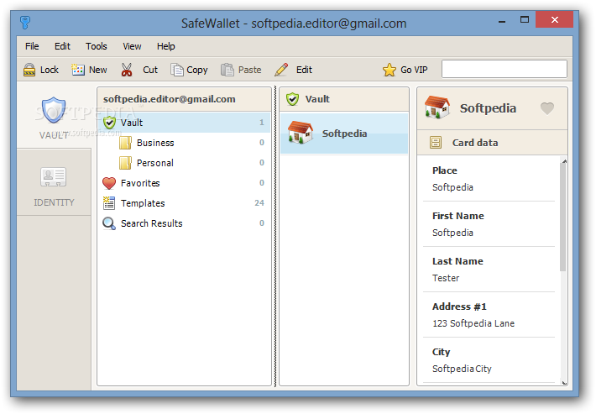Image resolution: width=596 pixels, height=414 pixels.
Task: Open the View menu
Action: click(x=132, y=46)
